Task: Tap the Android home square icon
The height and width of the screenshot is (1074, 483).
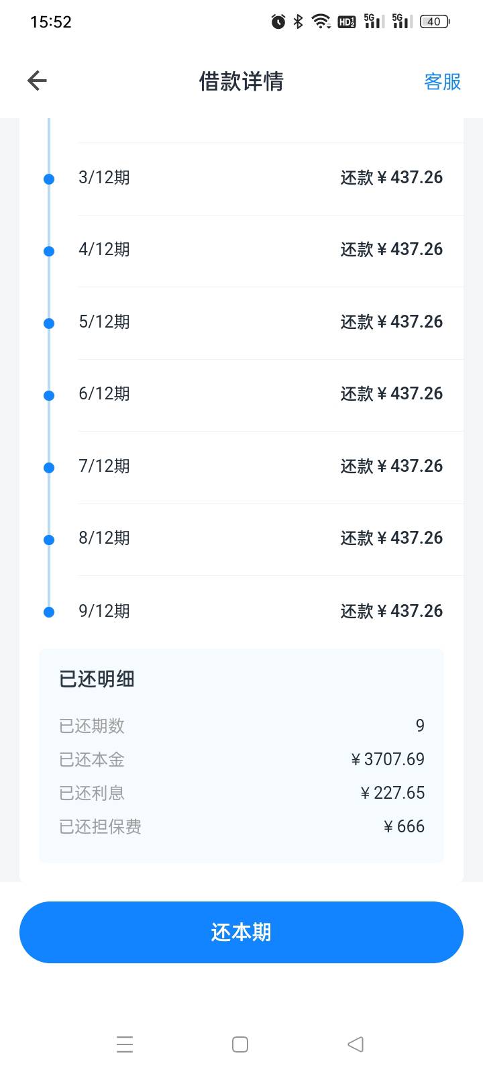Action: pyautogui.click(x=240, y=1044)
